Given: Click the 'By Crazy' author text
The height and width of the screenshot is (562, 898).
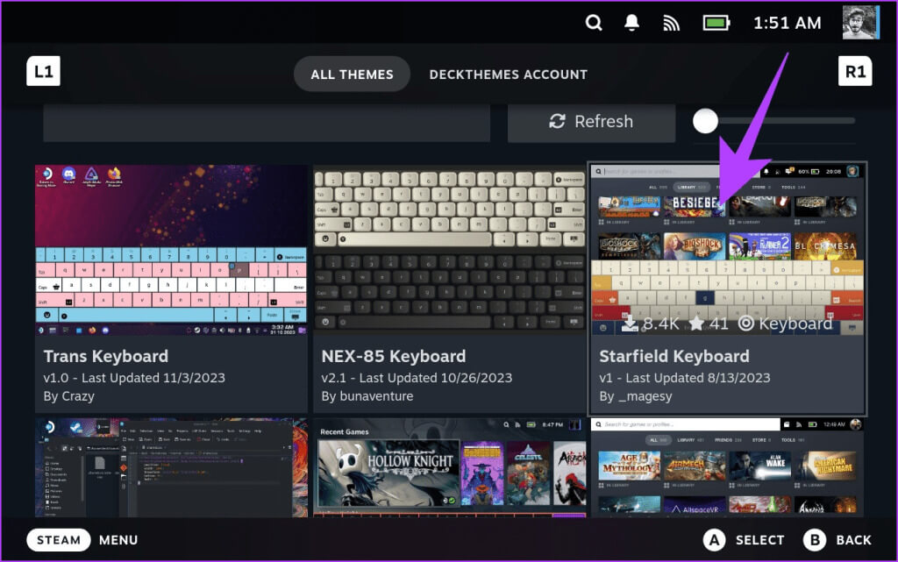Looking at the screenshot, I should pos(68,396).
